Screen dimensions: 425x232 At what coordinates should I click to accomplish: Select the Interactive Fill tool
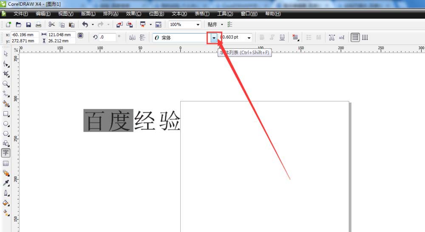[6, 213]
